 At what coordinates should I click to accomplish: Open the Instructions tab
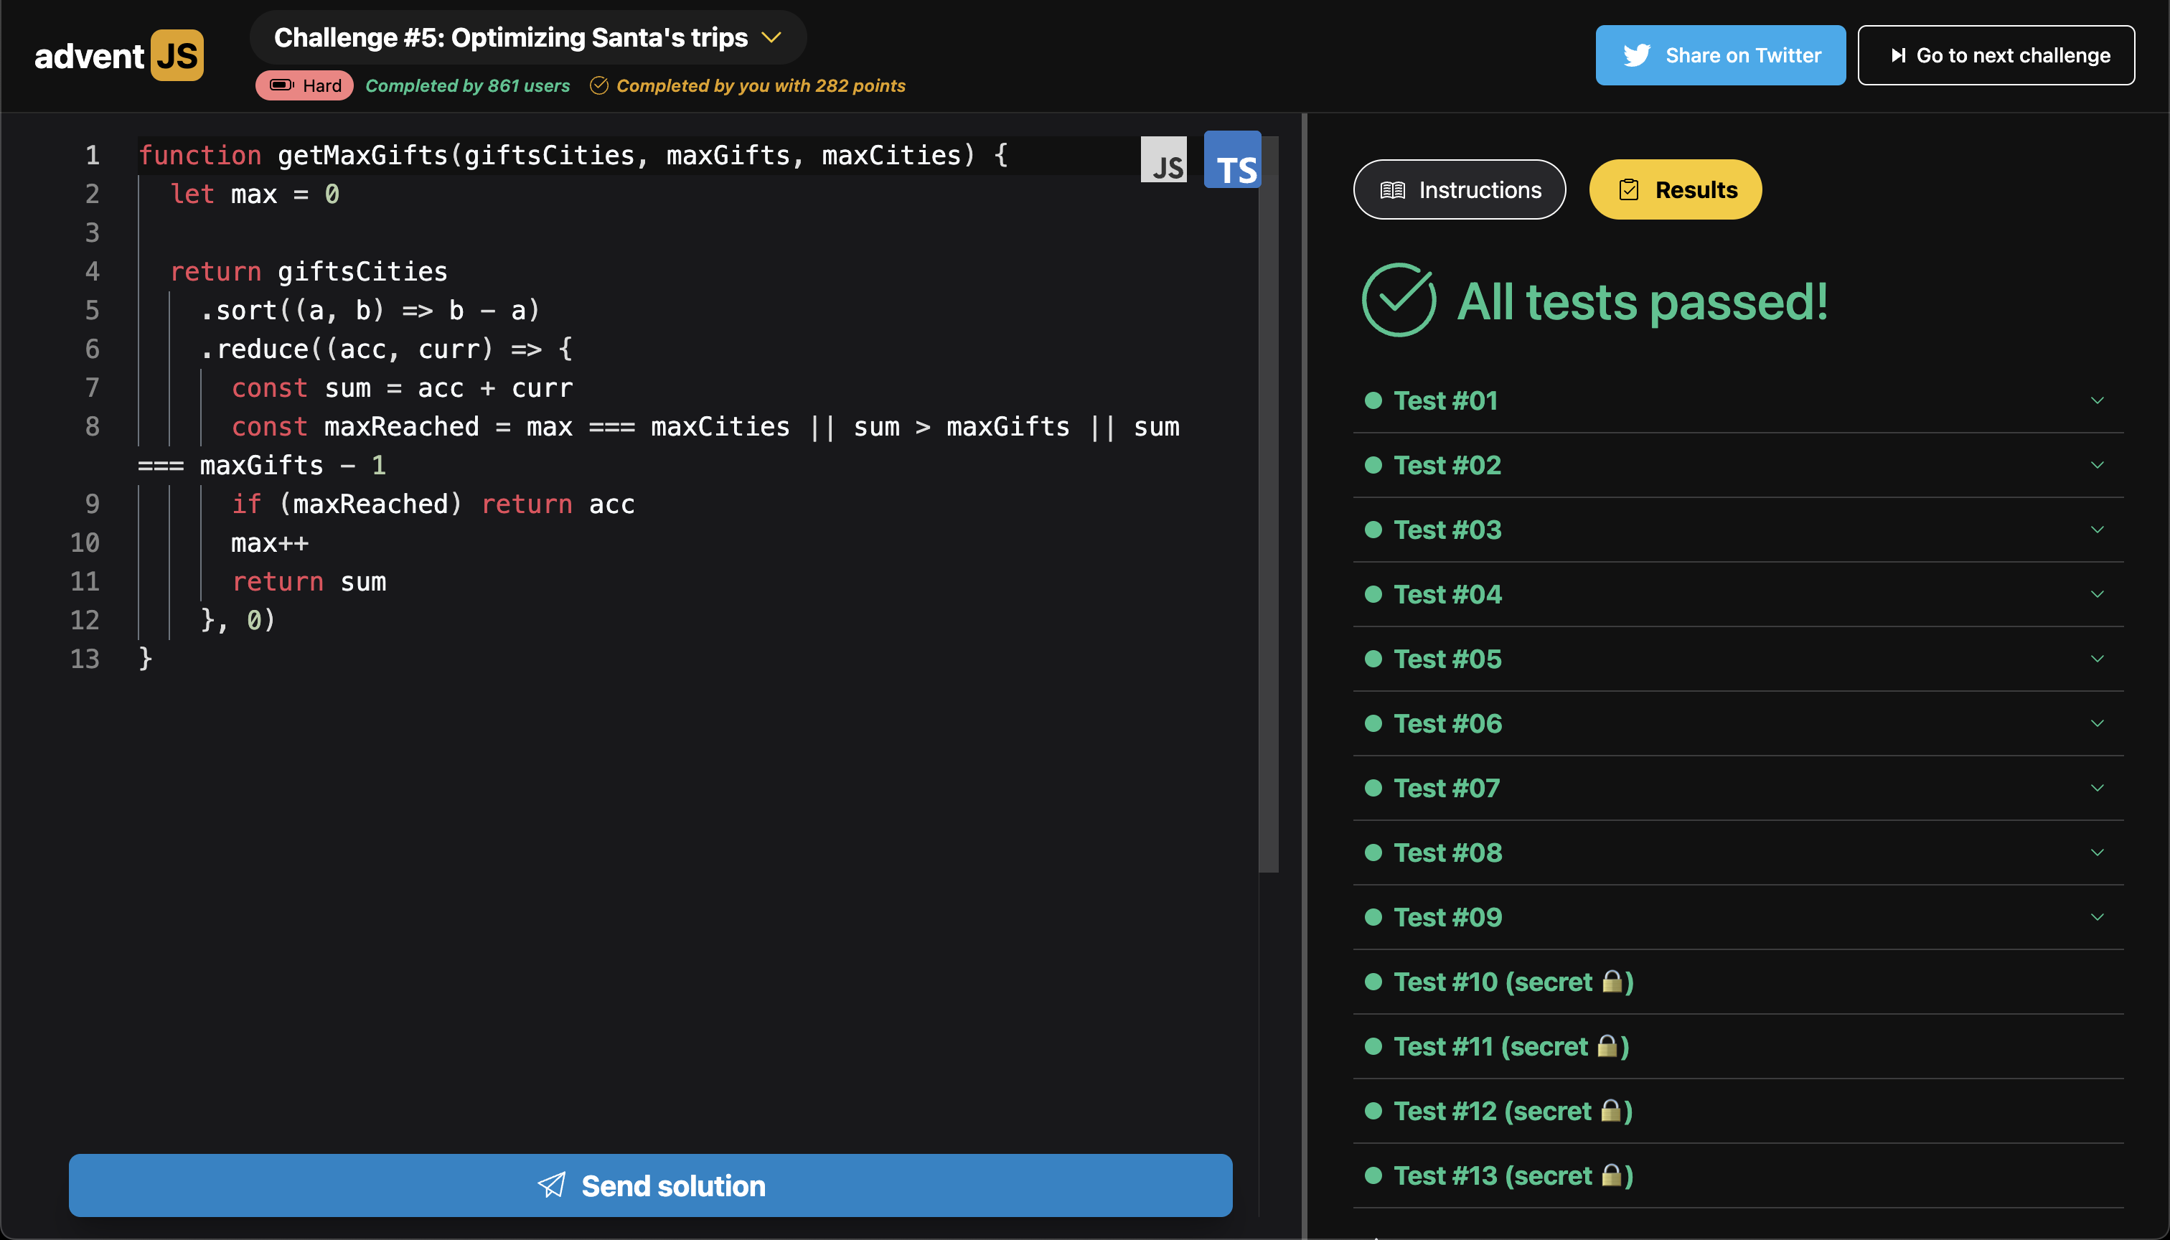click(x=1459, y=189)
